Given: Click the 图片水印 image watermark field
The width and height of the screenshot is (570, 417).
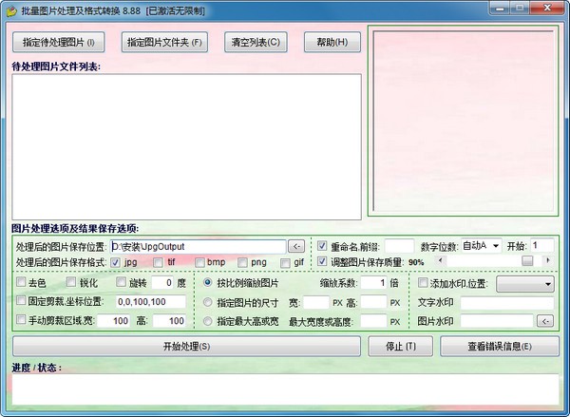Looking at the screenshot, I should (497, 321).
